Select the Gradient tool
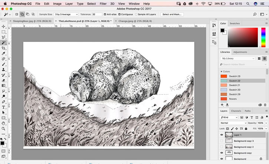The width and height of the screenshot is (269, 164). pos(3,86)
